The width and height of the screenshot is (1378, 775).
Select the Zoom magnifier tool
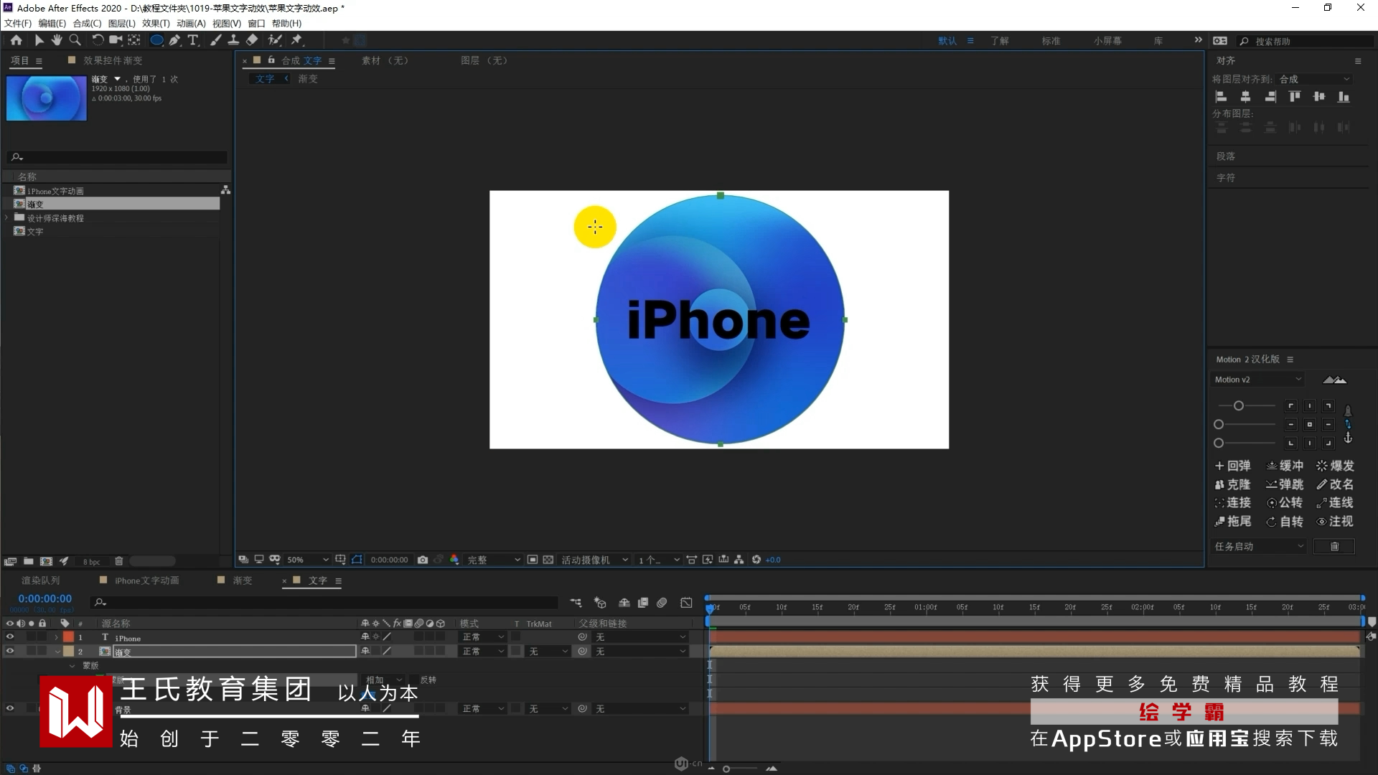tap(75, 40)
